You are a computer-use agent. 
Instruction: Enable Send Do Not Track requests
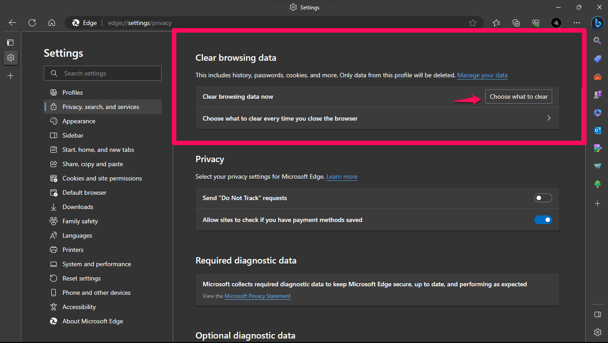(543, 197)
